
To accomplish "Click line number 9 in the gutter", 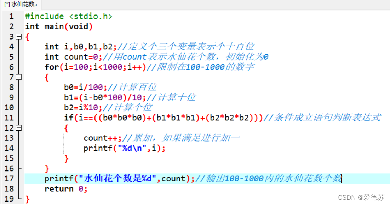I will point(11,97).
